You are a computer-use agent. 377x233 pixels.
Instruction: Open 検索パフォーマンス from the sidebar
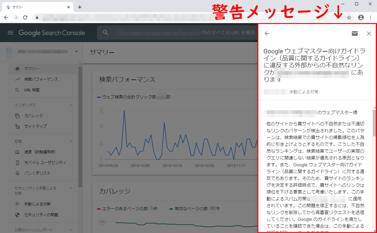click(x=43, y=79)
